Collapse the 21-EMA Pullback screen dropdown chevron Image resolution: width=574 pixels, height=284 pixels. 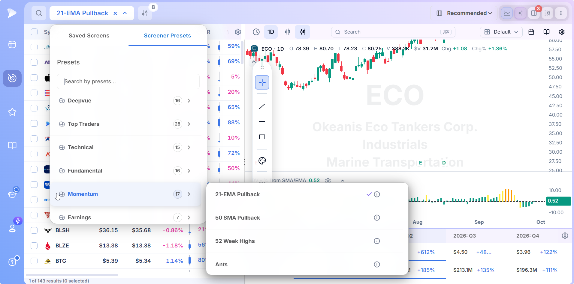tap(125, 13)
